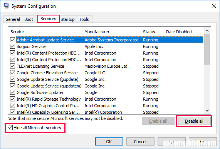Select Intel(R) Rapid Storage Technology row text
This screenshot has width=220, height=149.
[49, 99]
